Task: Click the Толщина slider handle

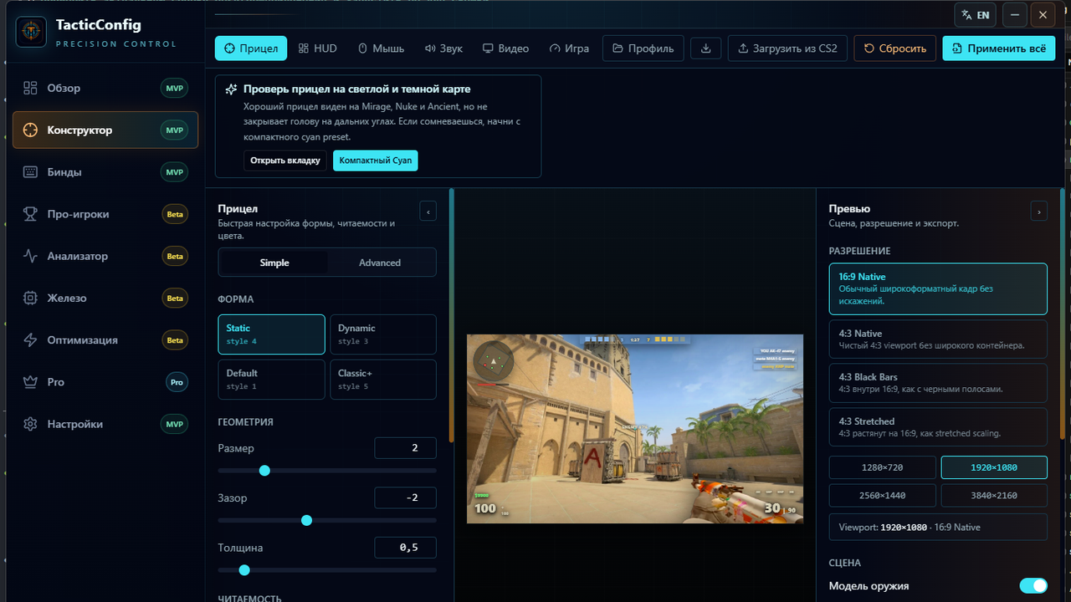Action: point(244,570)
